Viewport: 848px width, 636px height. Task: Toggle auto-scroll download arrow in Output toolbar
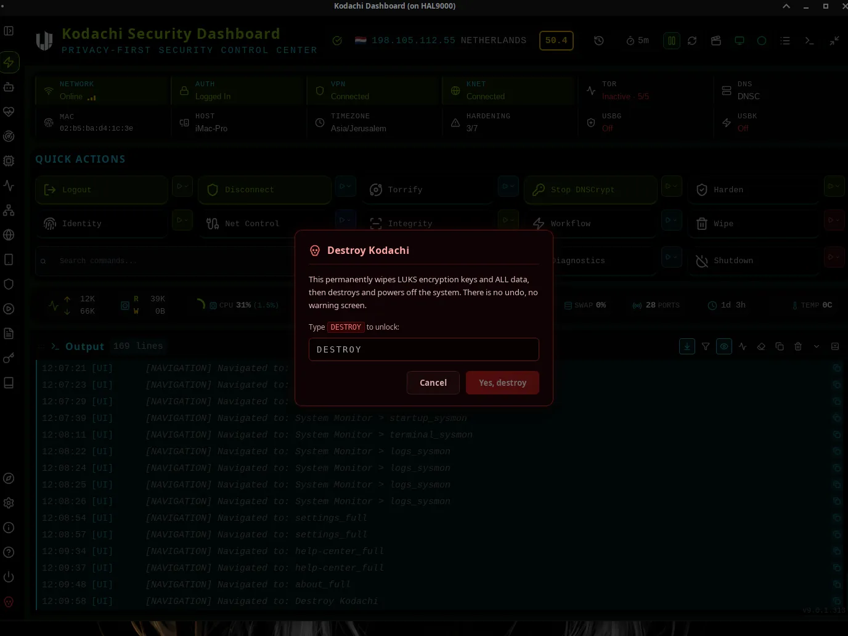[687, 346]
